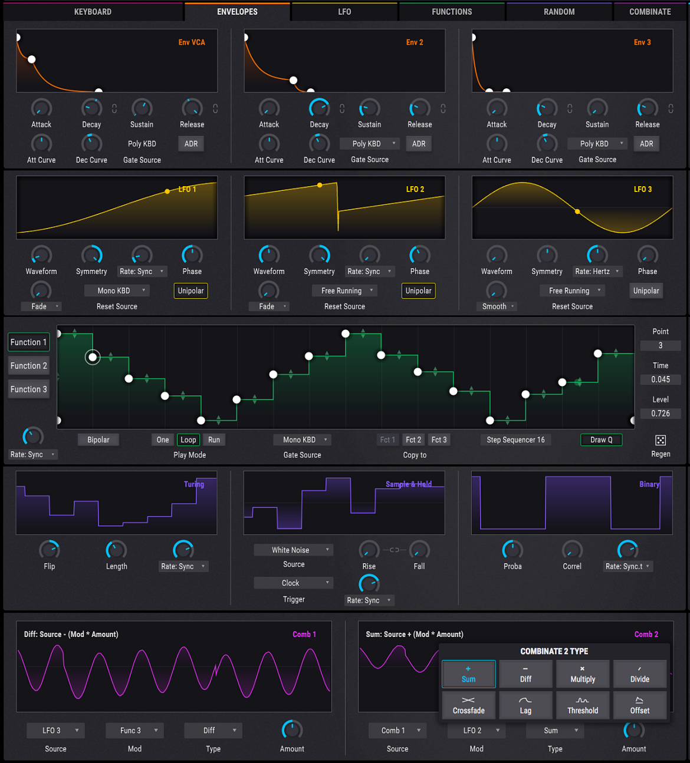
Task: Toggle Draw Q mode
Action: click(602, 440)
